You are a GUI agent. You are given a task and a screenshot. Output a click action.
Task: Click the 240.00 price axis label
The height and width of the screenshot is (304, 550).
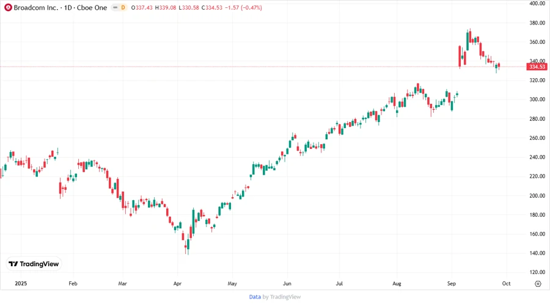[x=537, y=157]
